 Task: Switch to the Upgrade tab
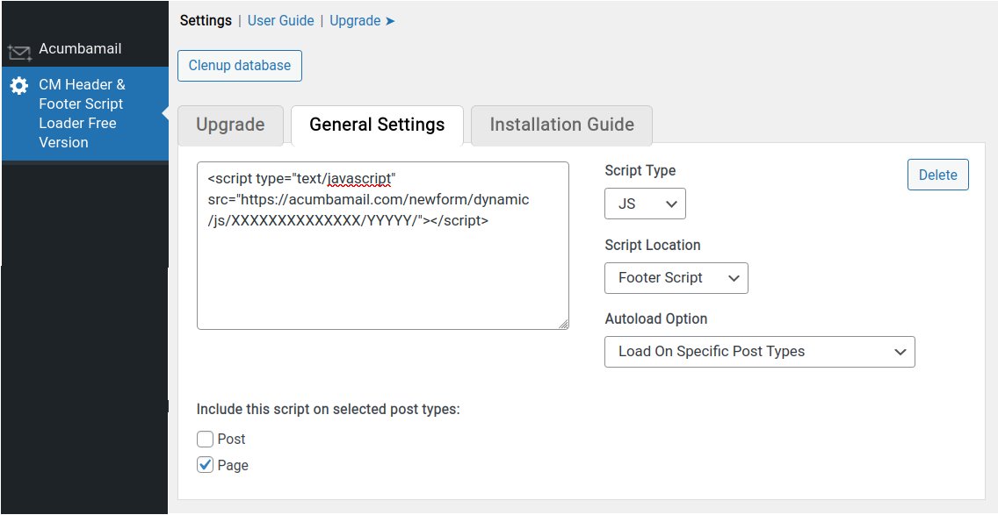point(230,125)
